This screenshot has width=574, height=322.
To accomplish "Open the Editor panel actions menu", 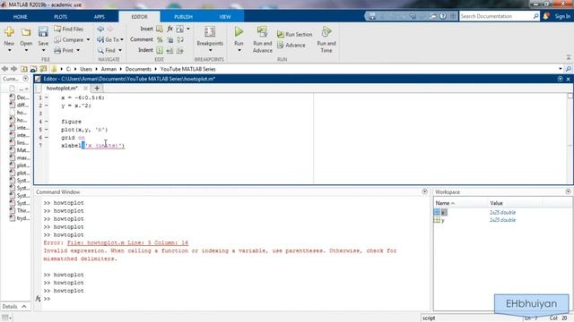I will click(x=560, y=79).
